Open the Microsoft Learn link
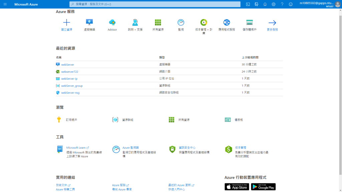The image size is (342, 192). (x=77, y=148)
